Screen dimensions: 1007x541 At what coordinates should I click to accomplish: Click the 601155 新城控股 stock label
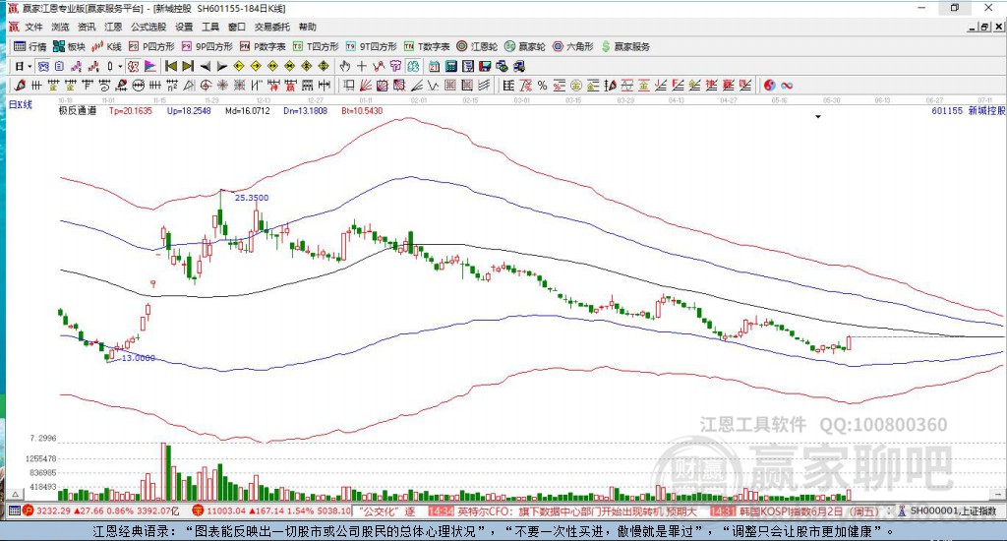coord(969,110)
